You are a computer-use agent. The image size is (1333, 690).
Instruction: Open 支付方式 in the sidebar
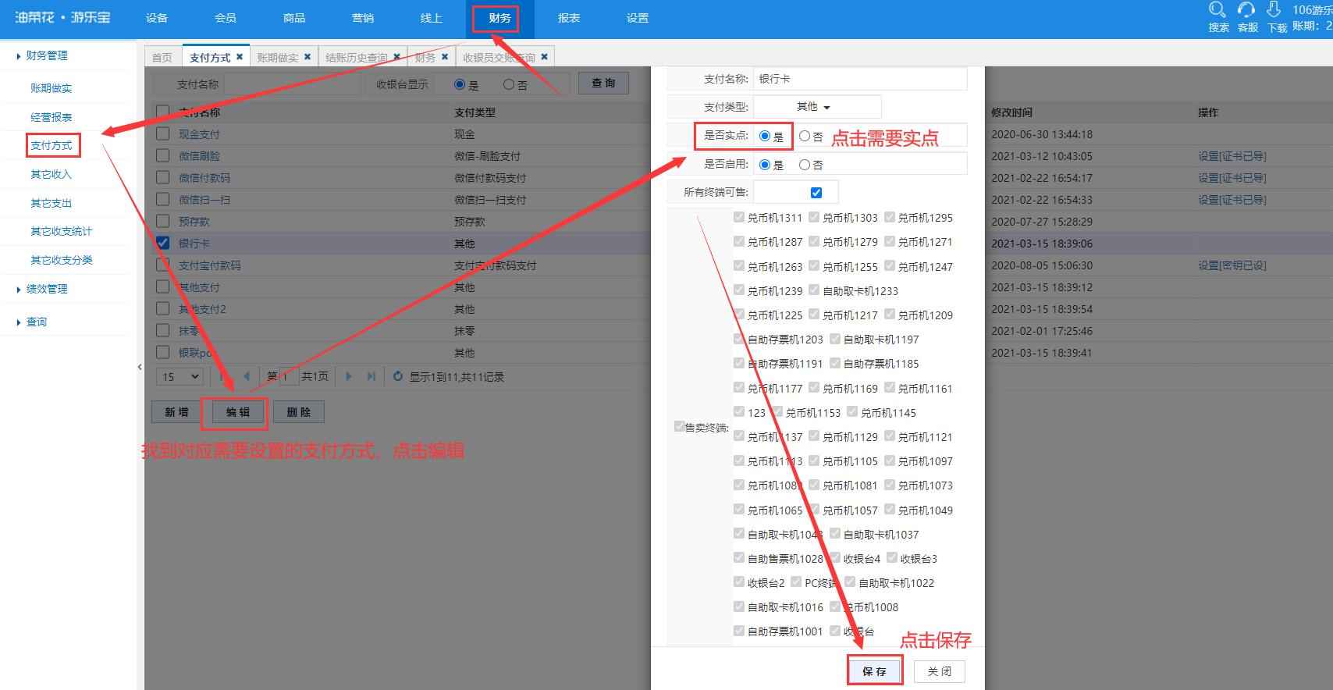pyautogui.click(x=52, y=145)
